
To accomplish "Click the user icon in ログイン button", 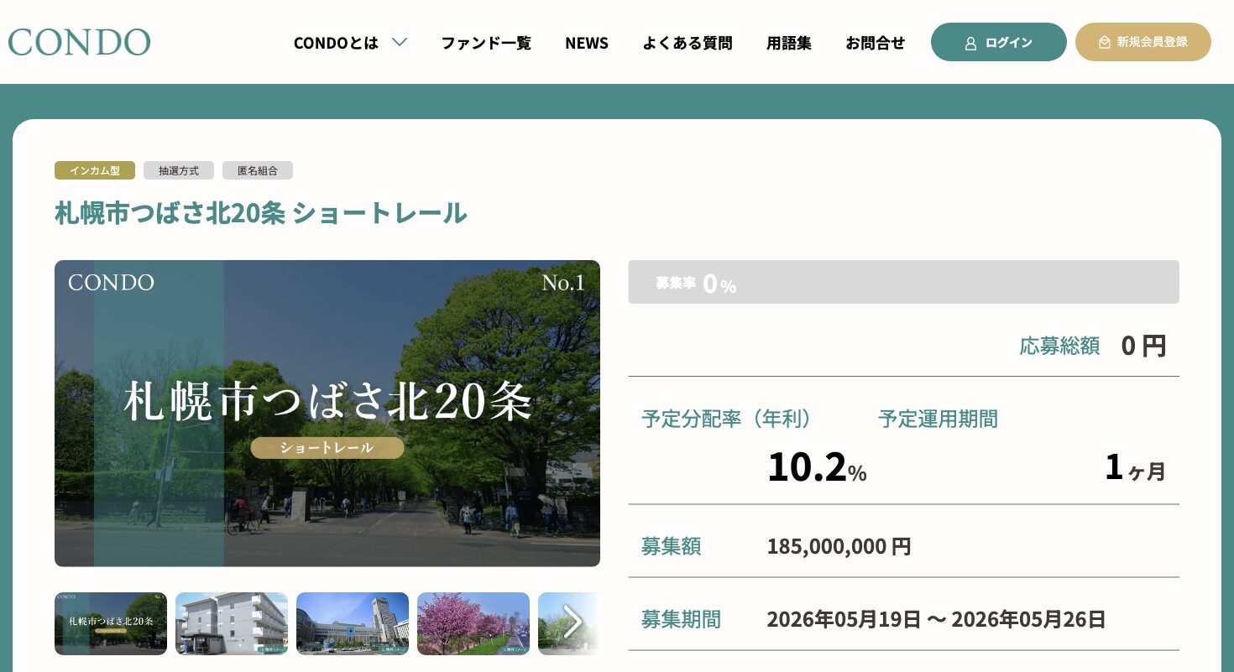I will point(971,43).
